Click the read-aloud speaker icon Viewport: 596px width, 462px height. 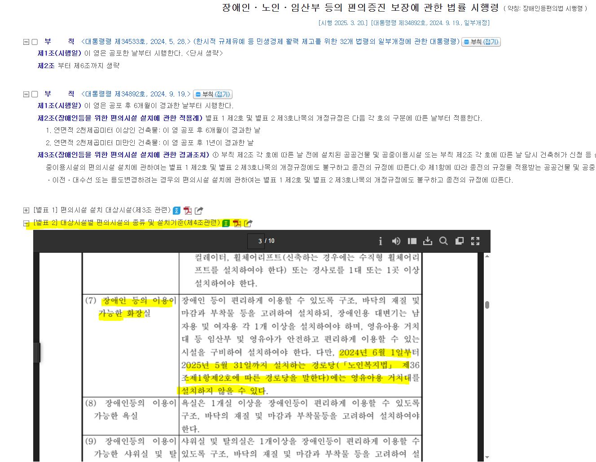tap(396, 241)
